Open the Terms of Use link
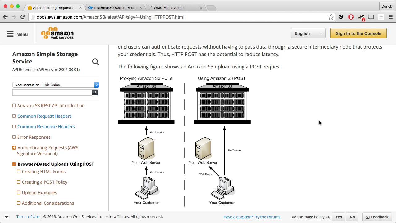Screen dimensions: 396x223 pos(28,217)
